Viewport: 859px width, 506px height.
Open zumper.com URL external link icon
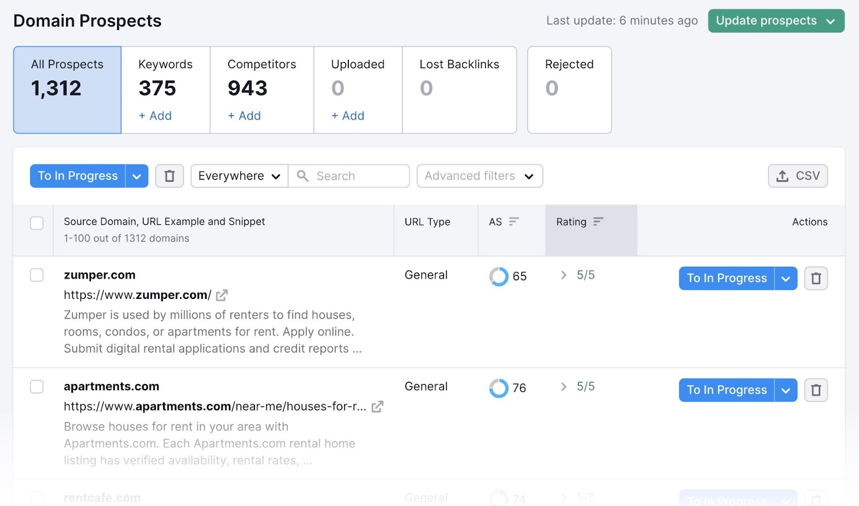point(222,295)
